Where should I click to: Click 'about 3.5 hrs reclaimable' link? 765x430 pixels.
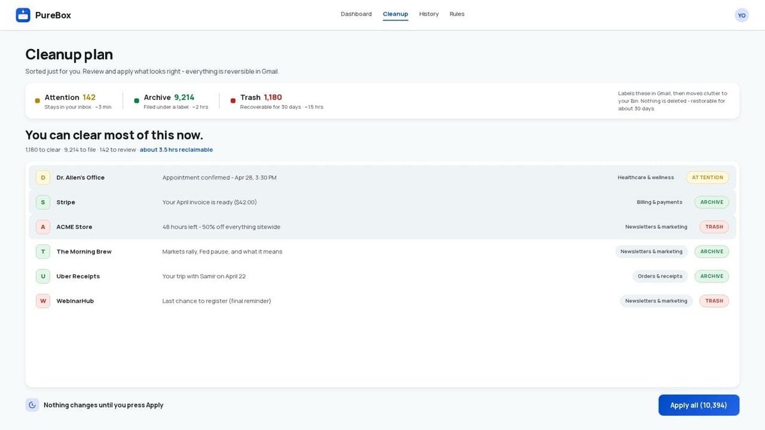tap(177, 150)
